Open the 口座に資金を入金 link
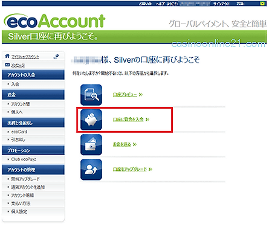 (x=128, y=120)
